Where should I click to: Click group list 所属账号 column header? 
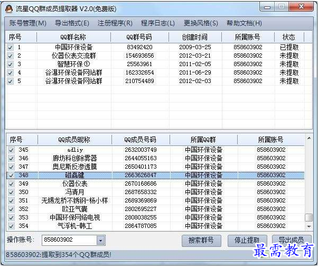point(248,37)
